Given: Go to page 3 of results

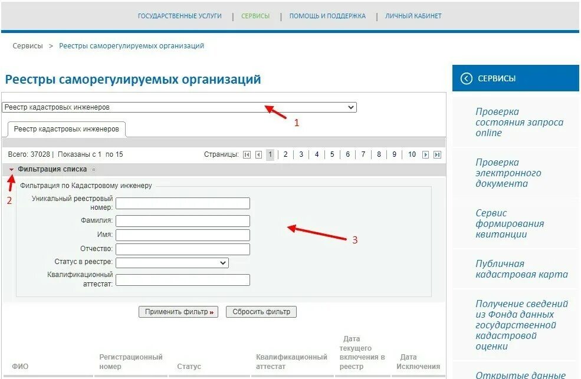Looking at the screenshot, I should 301,154.
